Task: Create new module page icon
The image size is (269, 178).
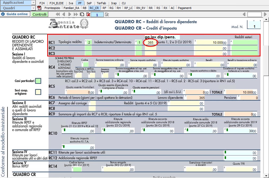Action: pyautogui.click(x=83, y=14)
